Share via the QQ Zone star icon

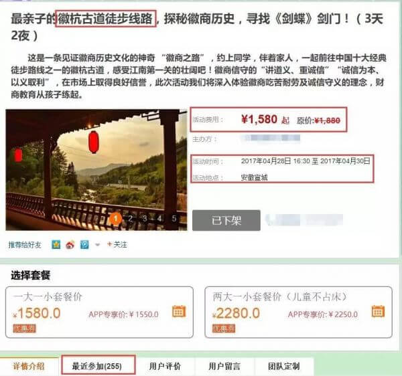pyautogui.click(x=56, y=245)
